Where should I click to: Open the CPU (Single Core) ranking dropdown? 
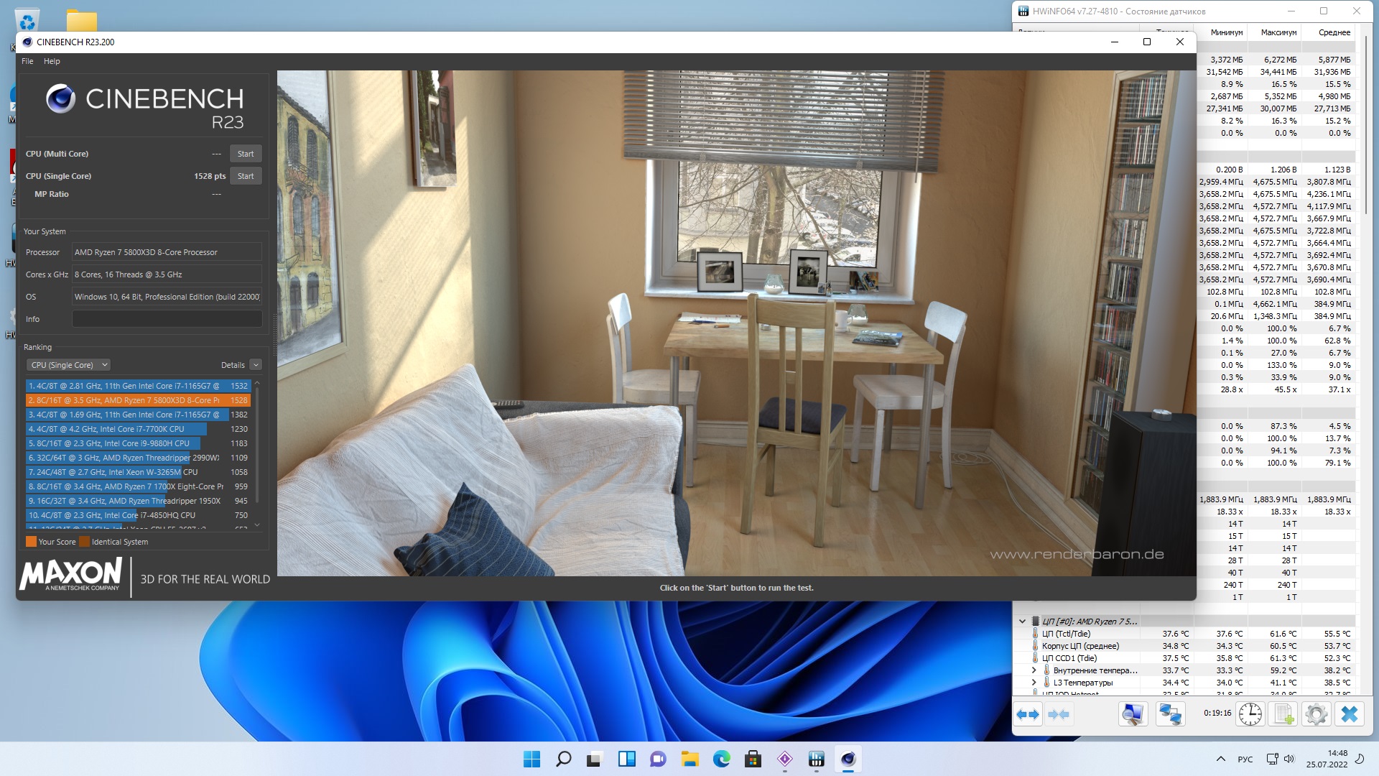pos(68,365)
